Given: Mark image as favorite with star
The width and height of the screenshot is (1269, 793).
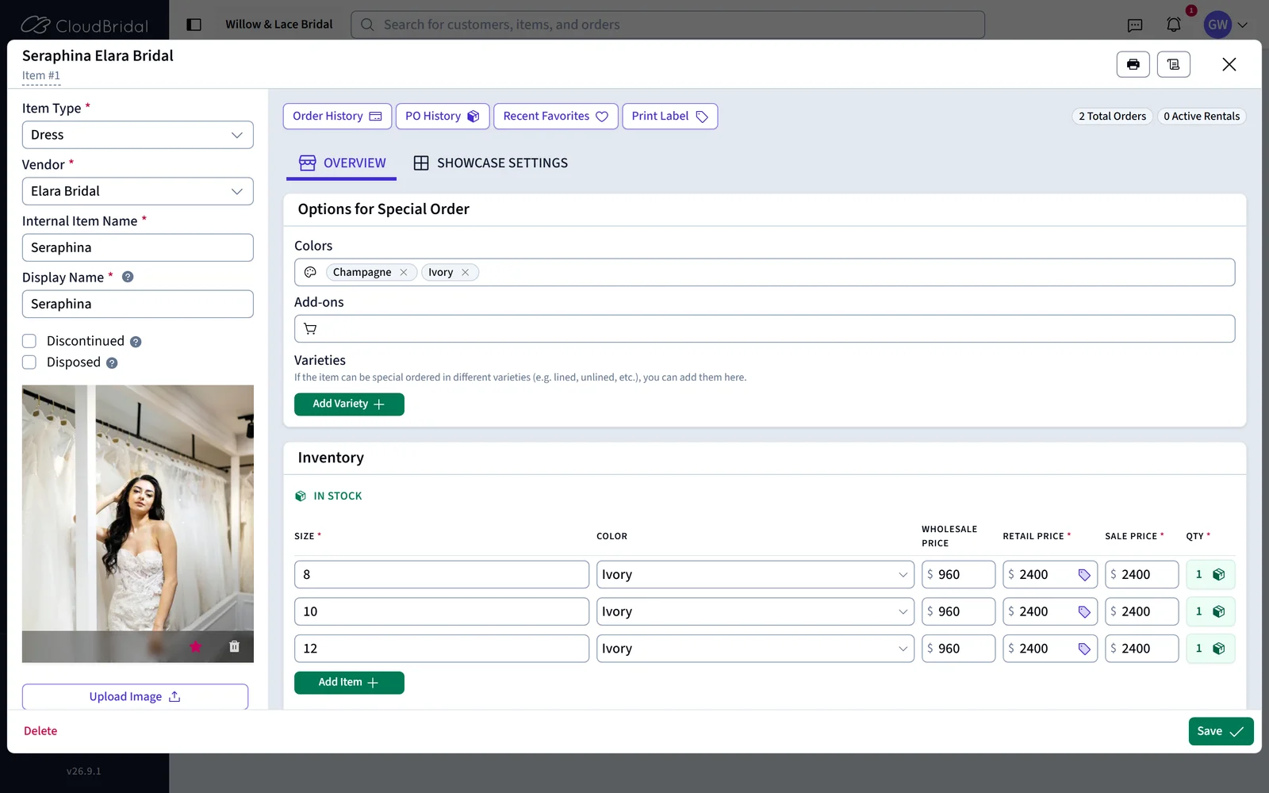Looking at the screenshot, I should [x=196, y=646].
